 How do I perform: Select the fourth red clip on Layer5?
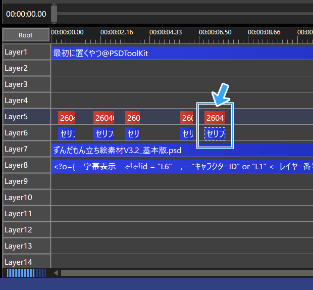coord(187,118)
